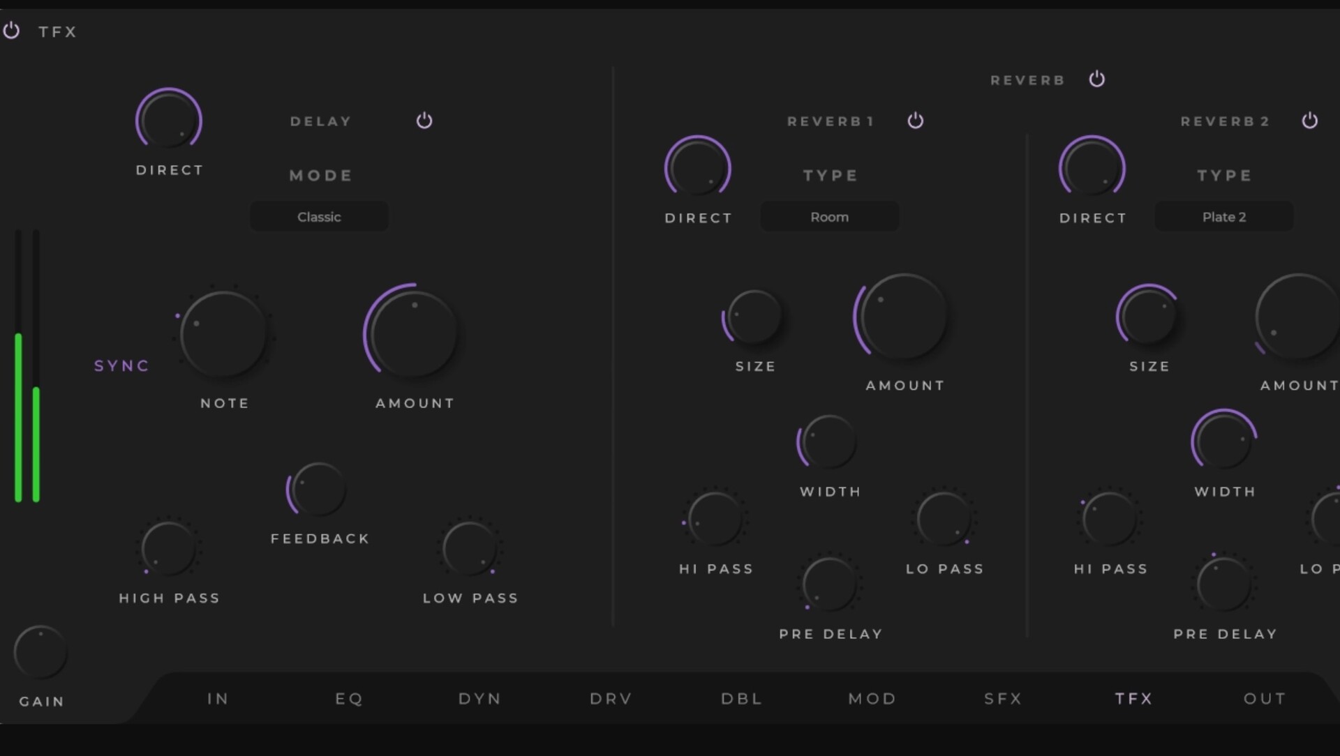Toggle the Reverb 1 power icon

tap(916, 121)
